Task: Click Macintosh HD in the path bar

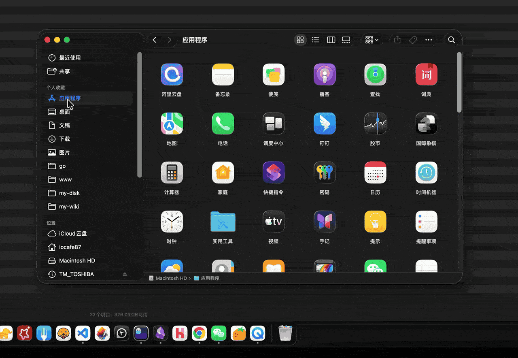Action: [x=168, y=278]
